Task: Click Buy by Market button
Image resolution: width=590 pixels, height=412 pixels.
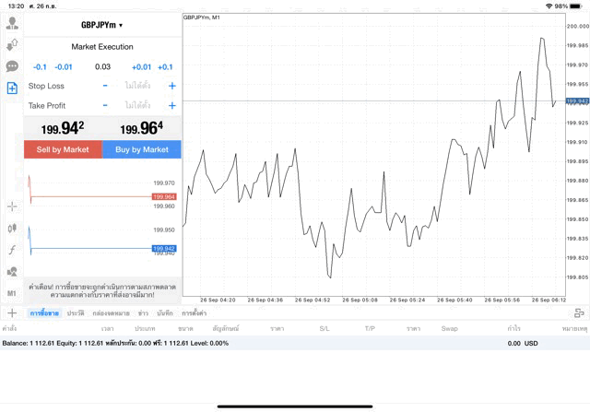Action: [x=142, y=149]
